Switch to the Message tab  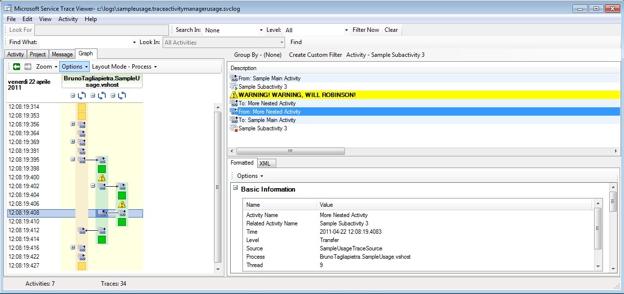pyautogui.click(x=62, y=54)
